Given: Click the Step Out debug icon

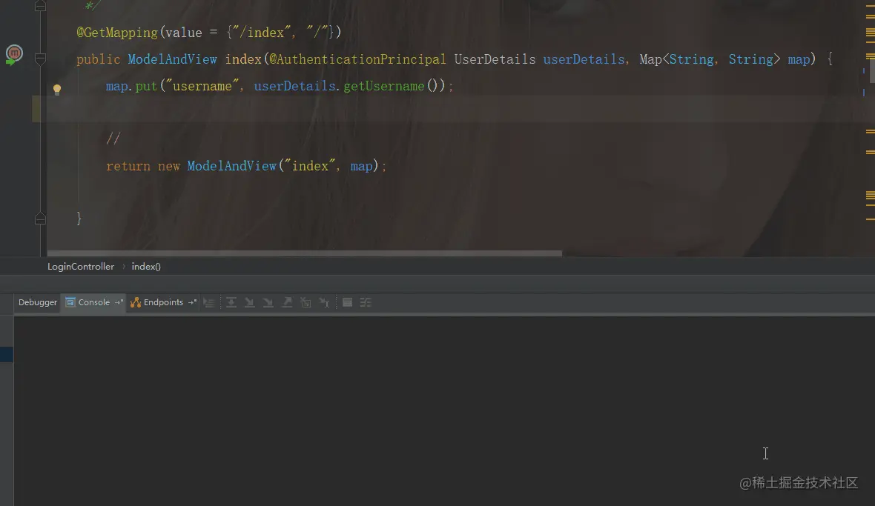Looking at the screenshot, I should tap(287, 302).
